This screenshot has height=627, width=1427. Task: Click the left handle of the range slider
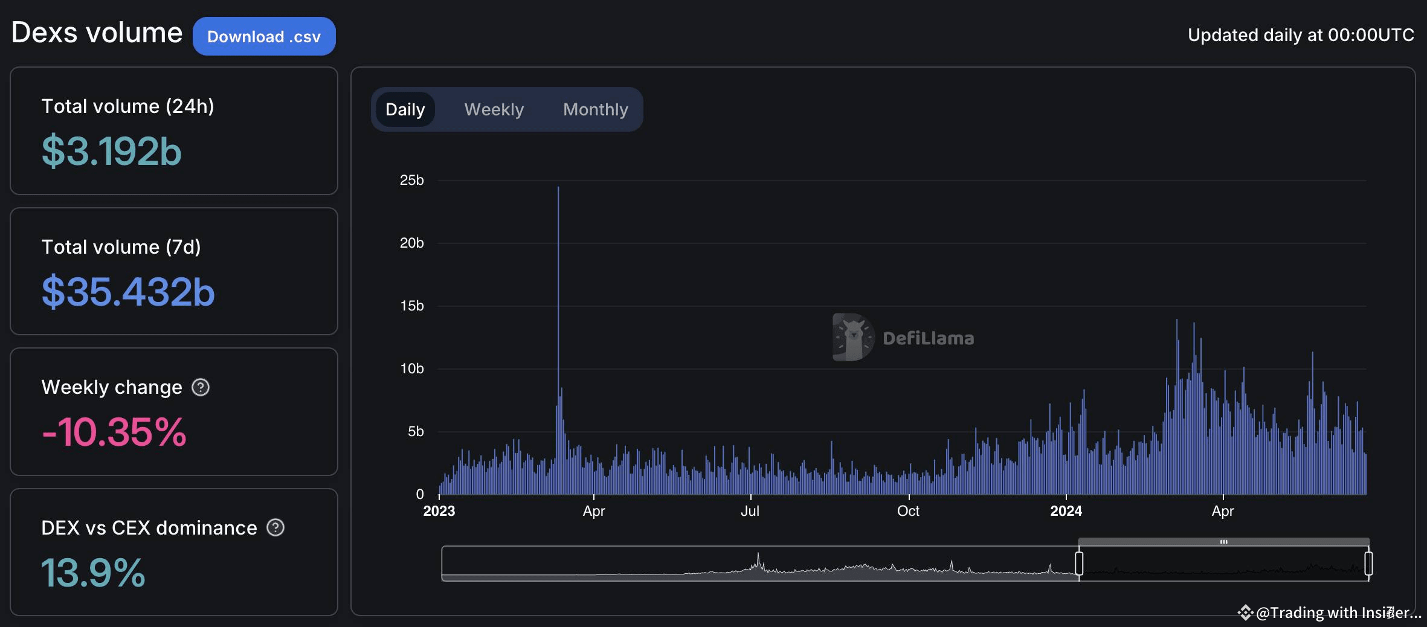1079,563
